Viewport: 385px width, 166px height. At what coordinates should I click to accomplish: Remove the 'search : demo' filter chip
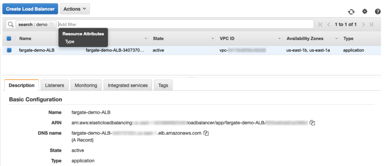pos(52,24)
